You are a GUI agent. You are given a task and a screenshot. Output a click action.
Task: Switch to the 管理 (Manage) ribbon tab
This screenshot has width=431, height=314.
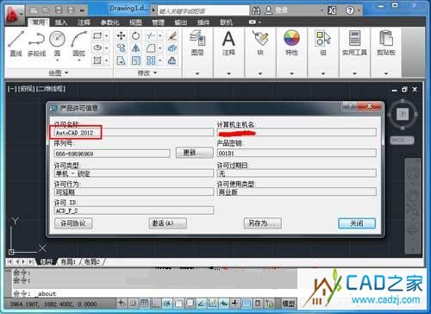(x=158, y=22)
